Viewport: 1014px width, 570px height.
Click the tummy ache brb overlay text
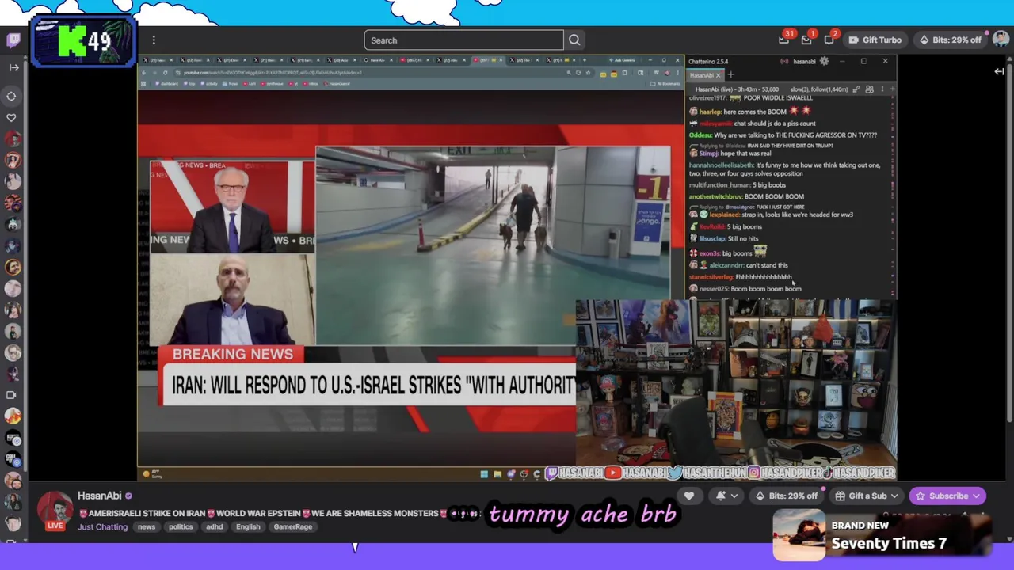point(583,515)
